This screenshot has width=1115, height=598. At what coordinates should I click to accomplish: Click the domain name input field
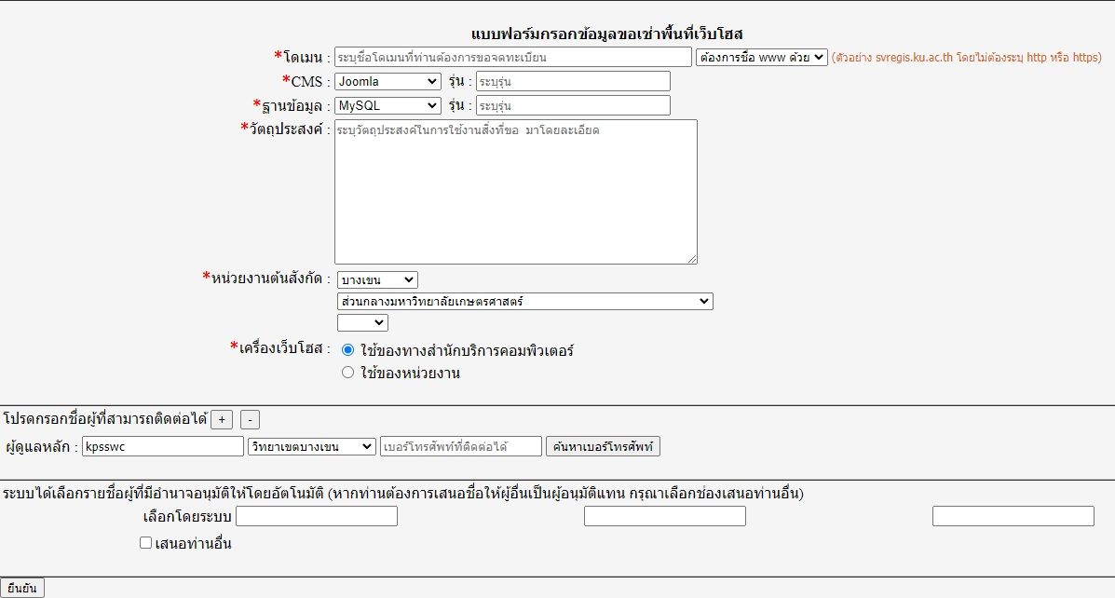[513, 57]
